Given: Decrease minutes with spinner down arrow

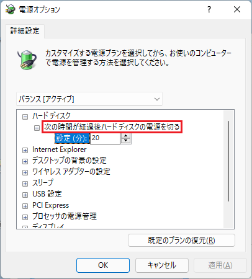Looking at the screenshot, I should 126,141.
